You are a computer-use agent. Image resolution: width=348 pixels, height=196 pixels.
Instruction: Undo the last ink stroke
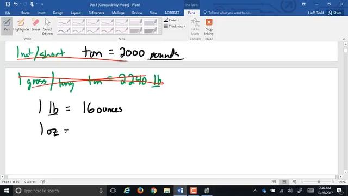[15, 4]
